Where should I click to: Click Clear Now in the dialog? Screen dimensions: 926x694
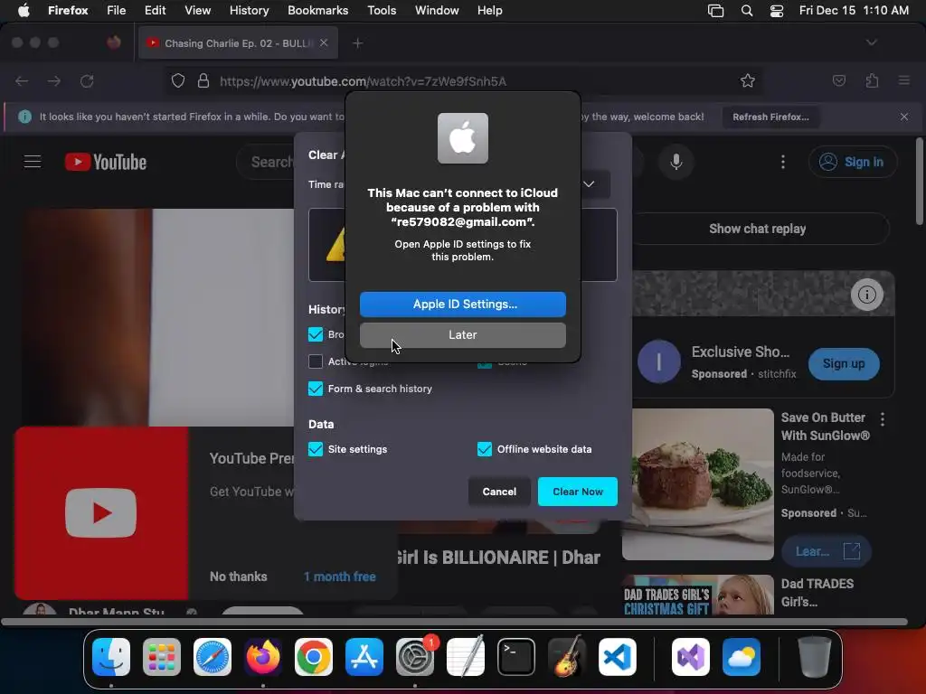point(578,492)
